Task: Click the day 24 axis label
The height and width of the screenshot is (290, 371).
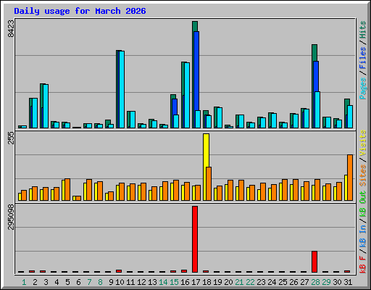Action: click(272, 282)
